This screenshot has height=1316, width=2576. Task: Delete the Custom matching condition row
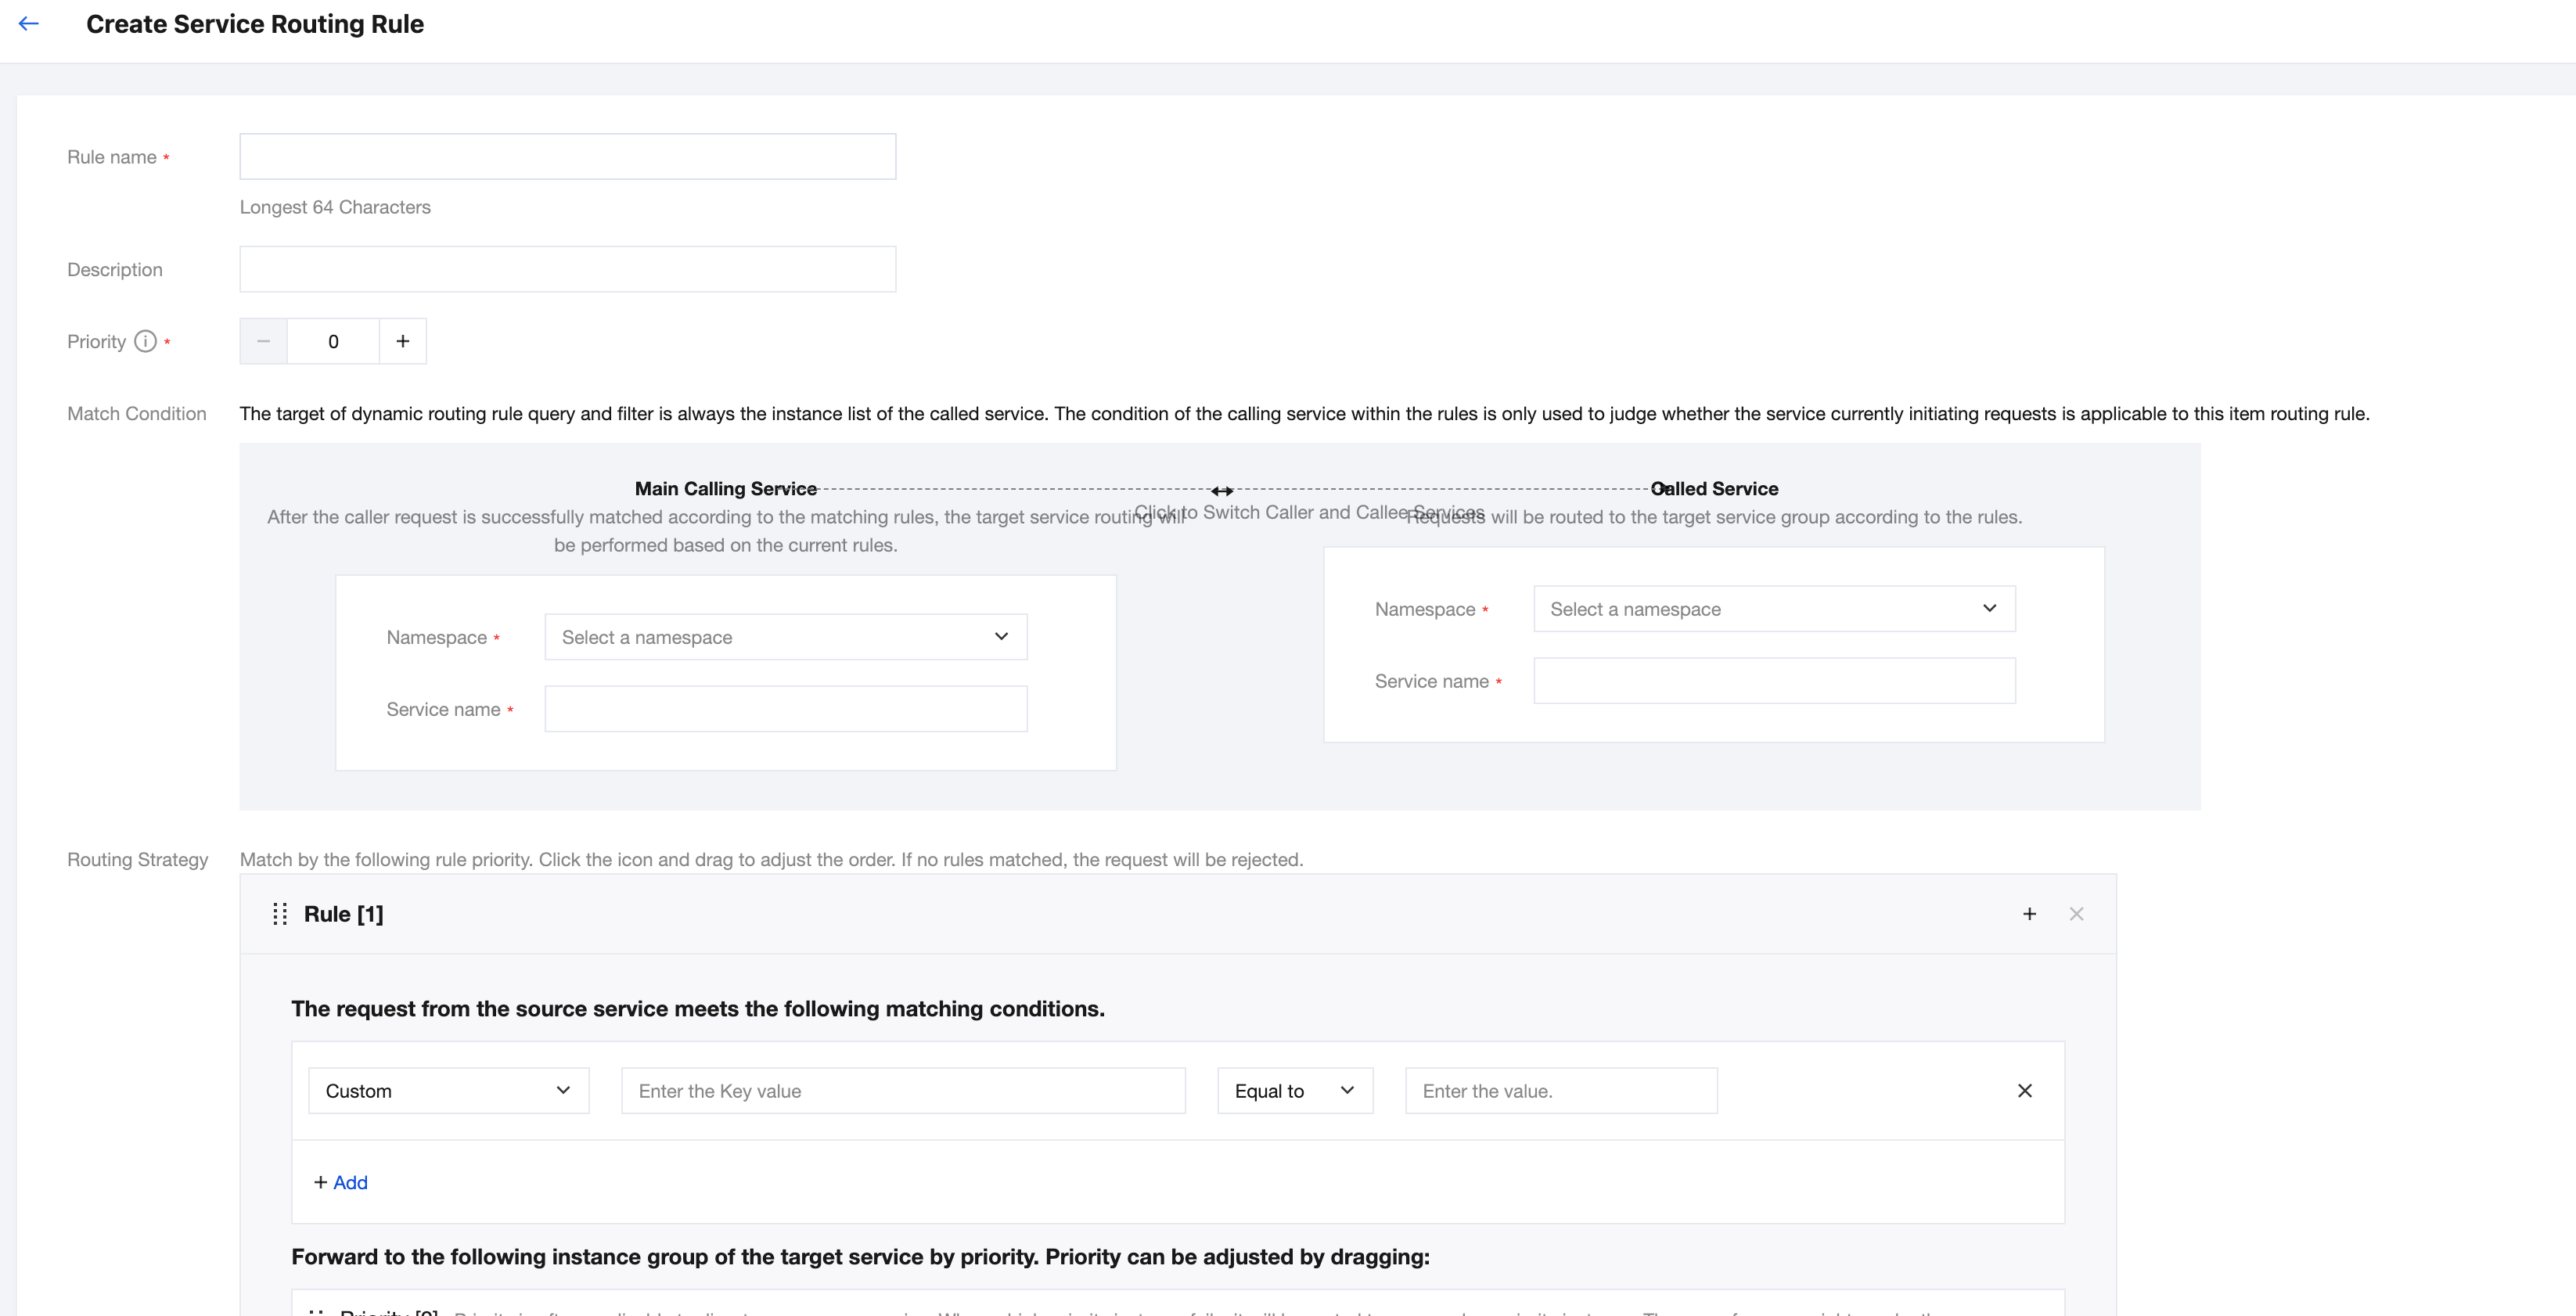pyautogui.click(x=2025, y=1091)
